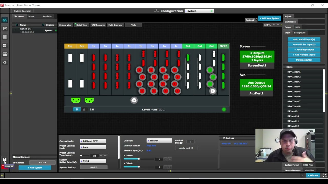Screen dimensions: 328x184
Task: Click the Preset Conflict Time slider handle
Action: point(81,156)
